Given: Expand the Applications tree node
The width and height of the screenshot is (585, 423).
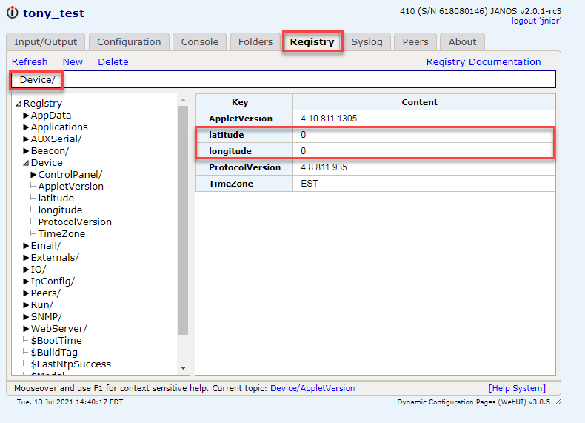Looking at the screenshot, I should 26,127.
